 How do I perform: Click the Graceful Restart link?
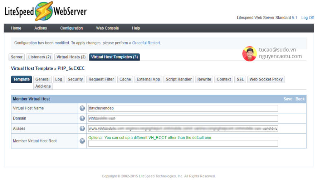point(146,43)
